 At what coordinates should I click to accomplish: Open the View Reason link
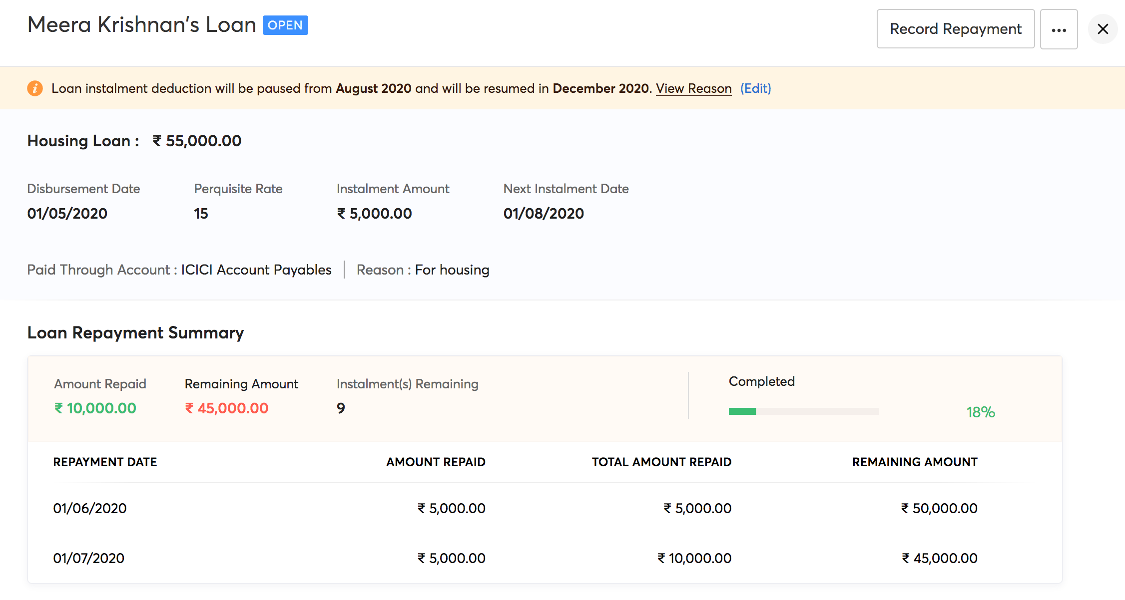[693, 88]
